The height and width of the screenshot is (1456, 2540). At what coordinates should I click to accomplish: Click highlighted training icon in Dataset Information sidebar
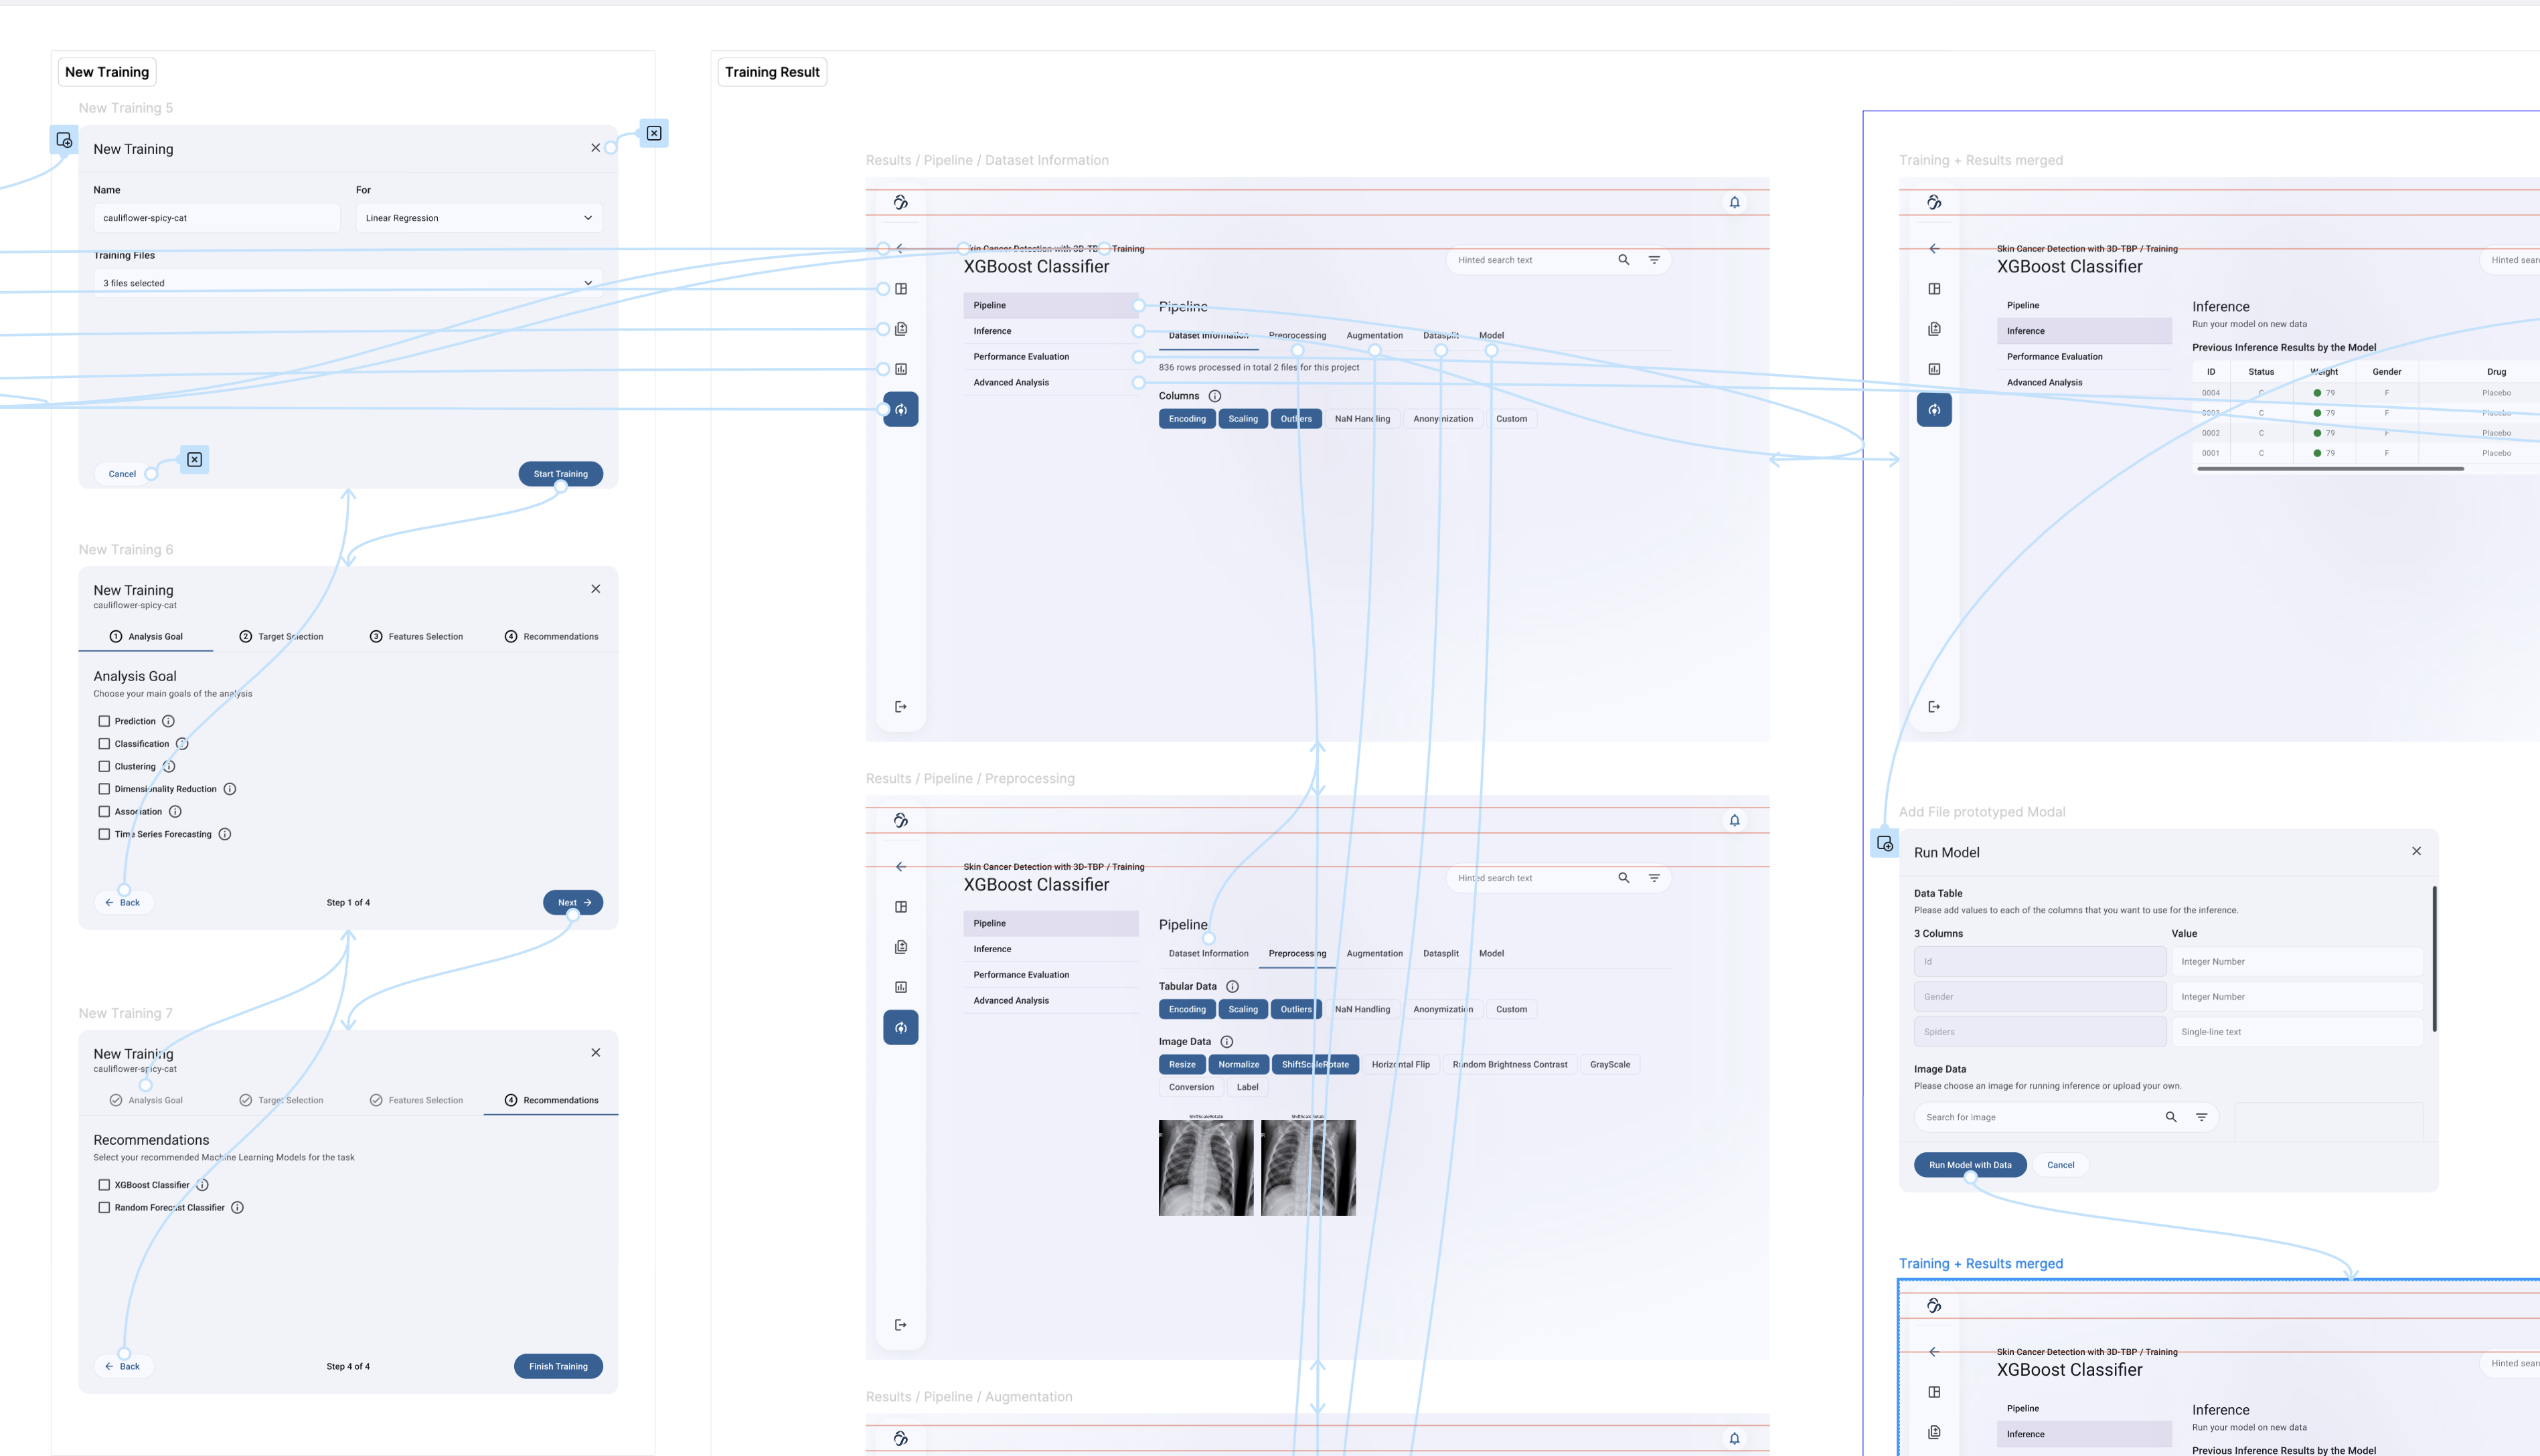point(900,409)
